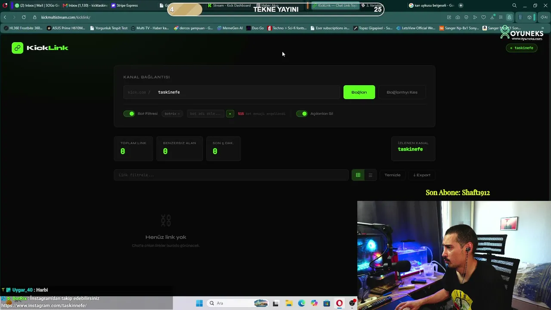Open File Explorer from the taskbar
The image size is (551, 310).
click(288, 303)
